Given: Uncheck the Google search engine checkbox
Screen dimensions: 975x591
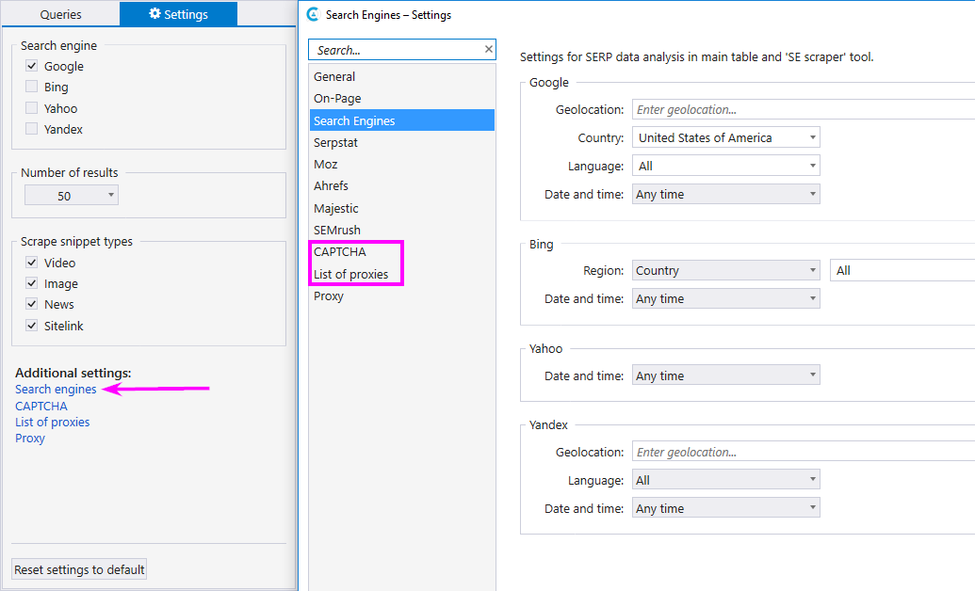Looking at the screenshot, I should point(32,65).
